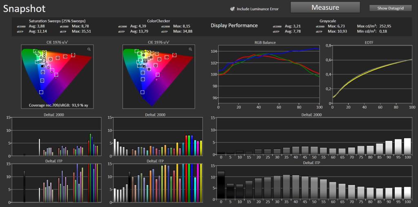Open the datagrid with Show Datagrid
This screenshot has width=418, height=207.
pyautogui.click(x=391, y=8)
